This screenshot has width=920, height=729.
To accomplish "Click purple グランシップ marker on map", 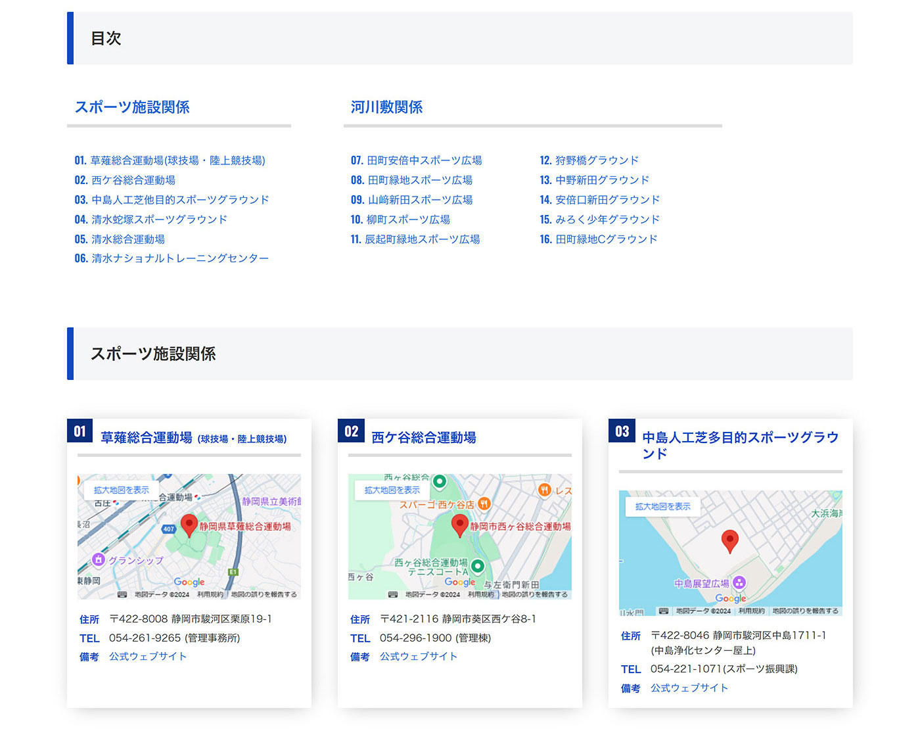I will coord(99,559).
